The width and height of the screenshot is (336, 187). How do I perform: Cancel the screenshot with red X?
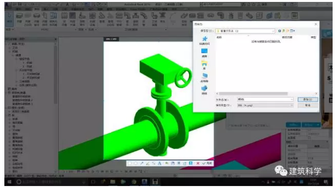pos(198,163)
